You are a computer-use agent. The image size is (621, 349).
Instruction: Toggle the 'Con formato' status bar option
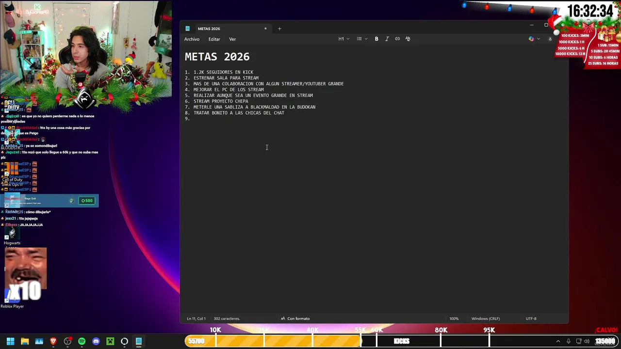pos(295,318)
